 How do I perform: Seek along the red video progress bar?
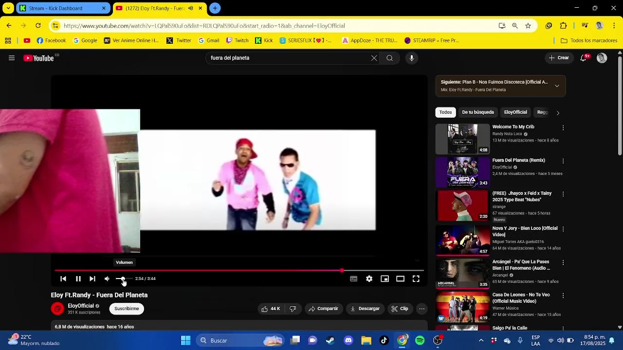point(239,270)
